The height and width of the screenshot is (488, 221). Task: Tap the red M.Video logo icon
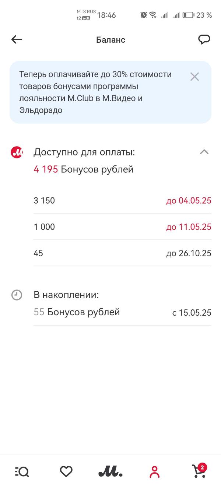click(x=17, y=152)
